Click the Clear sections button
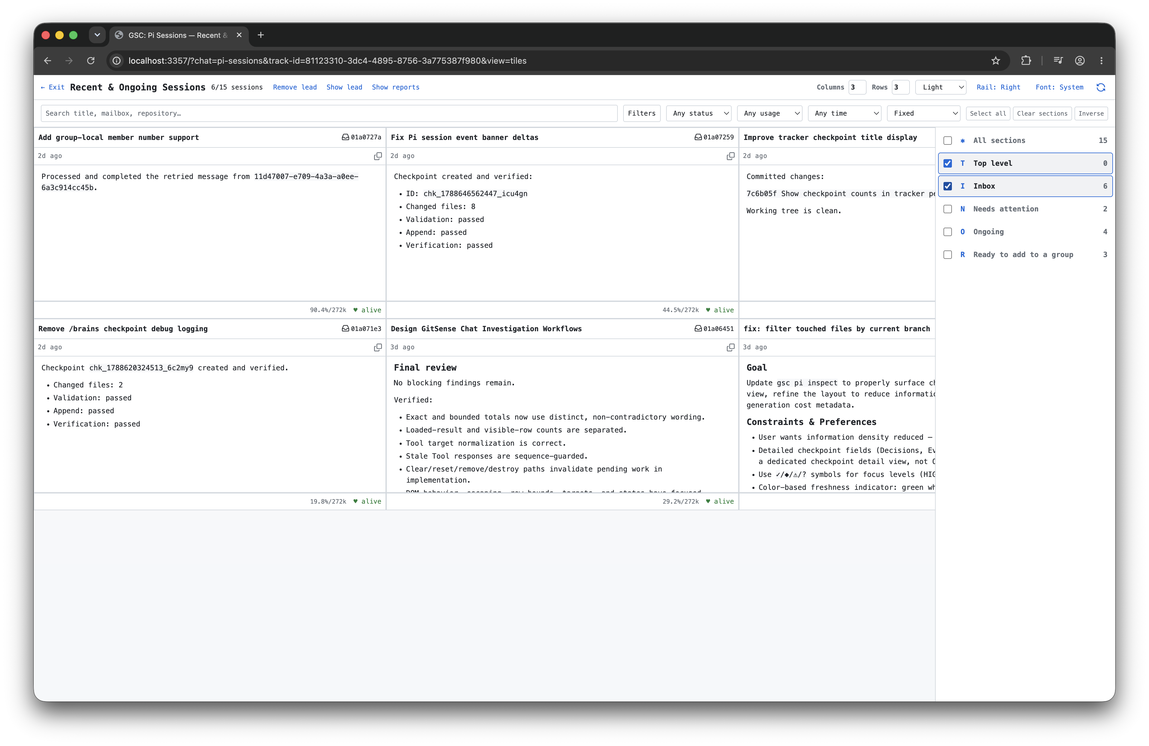This screenshot has height=746, width=1149. [x=1042, y=114]
